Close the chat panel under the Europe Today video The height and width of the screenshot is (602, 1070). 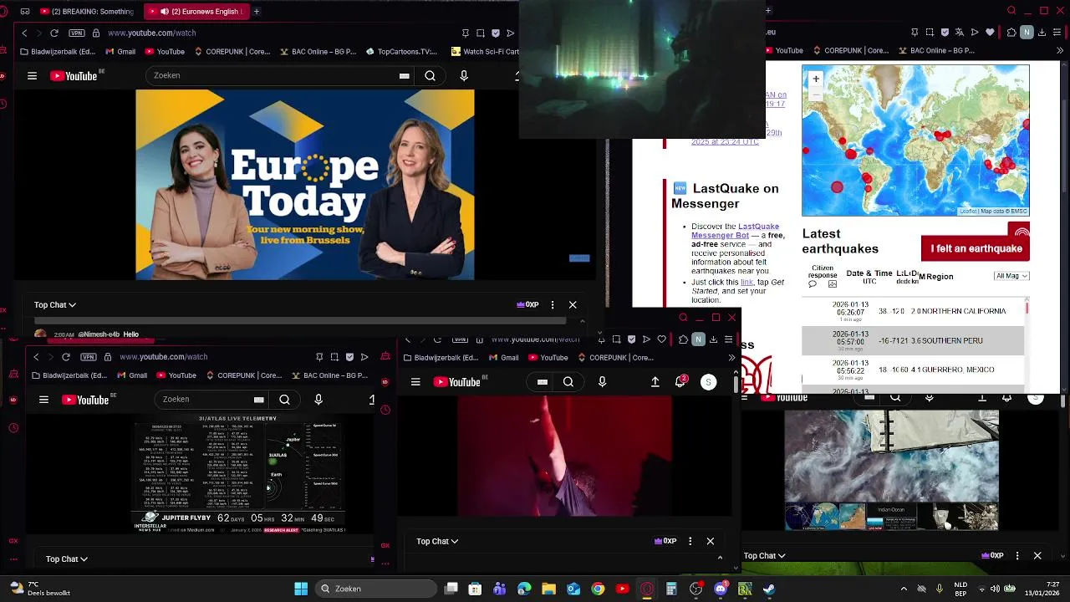(573, 305)
